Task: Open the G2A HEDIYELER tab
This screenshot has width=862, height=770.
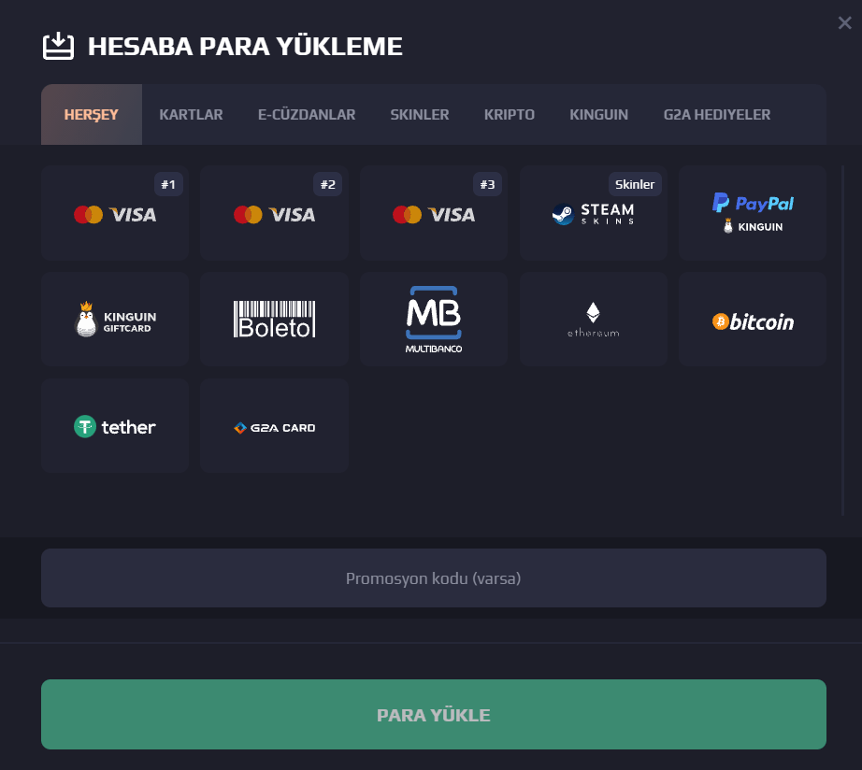Action: 717,114
